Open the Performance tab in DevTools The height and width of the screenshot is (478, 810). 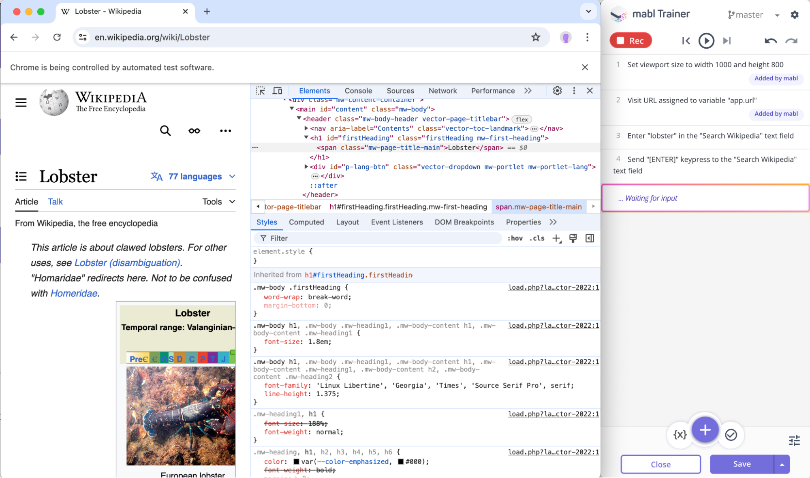[493, 91]
